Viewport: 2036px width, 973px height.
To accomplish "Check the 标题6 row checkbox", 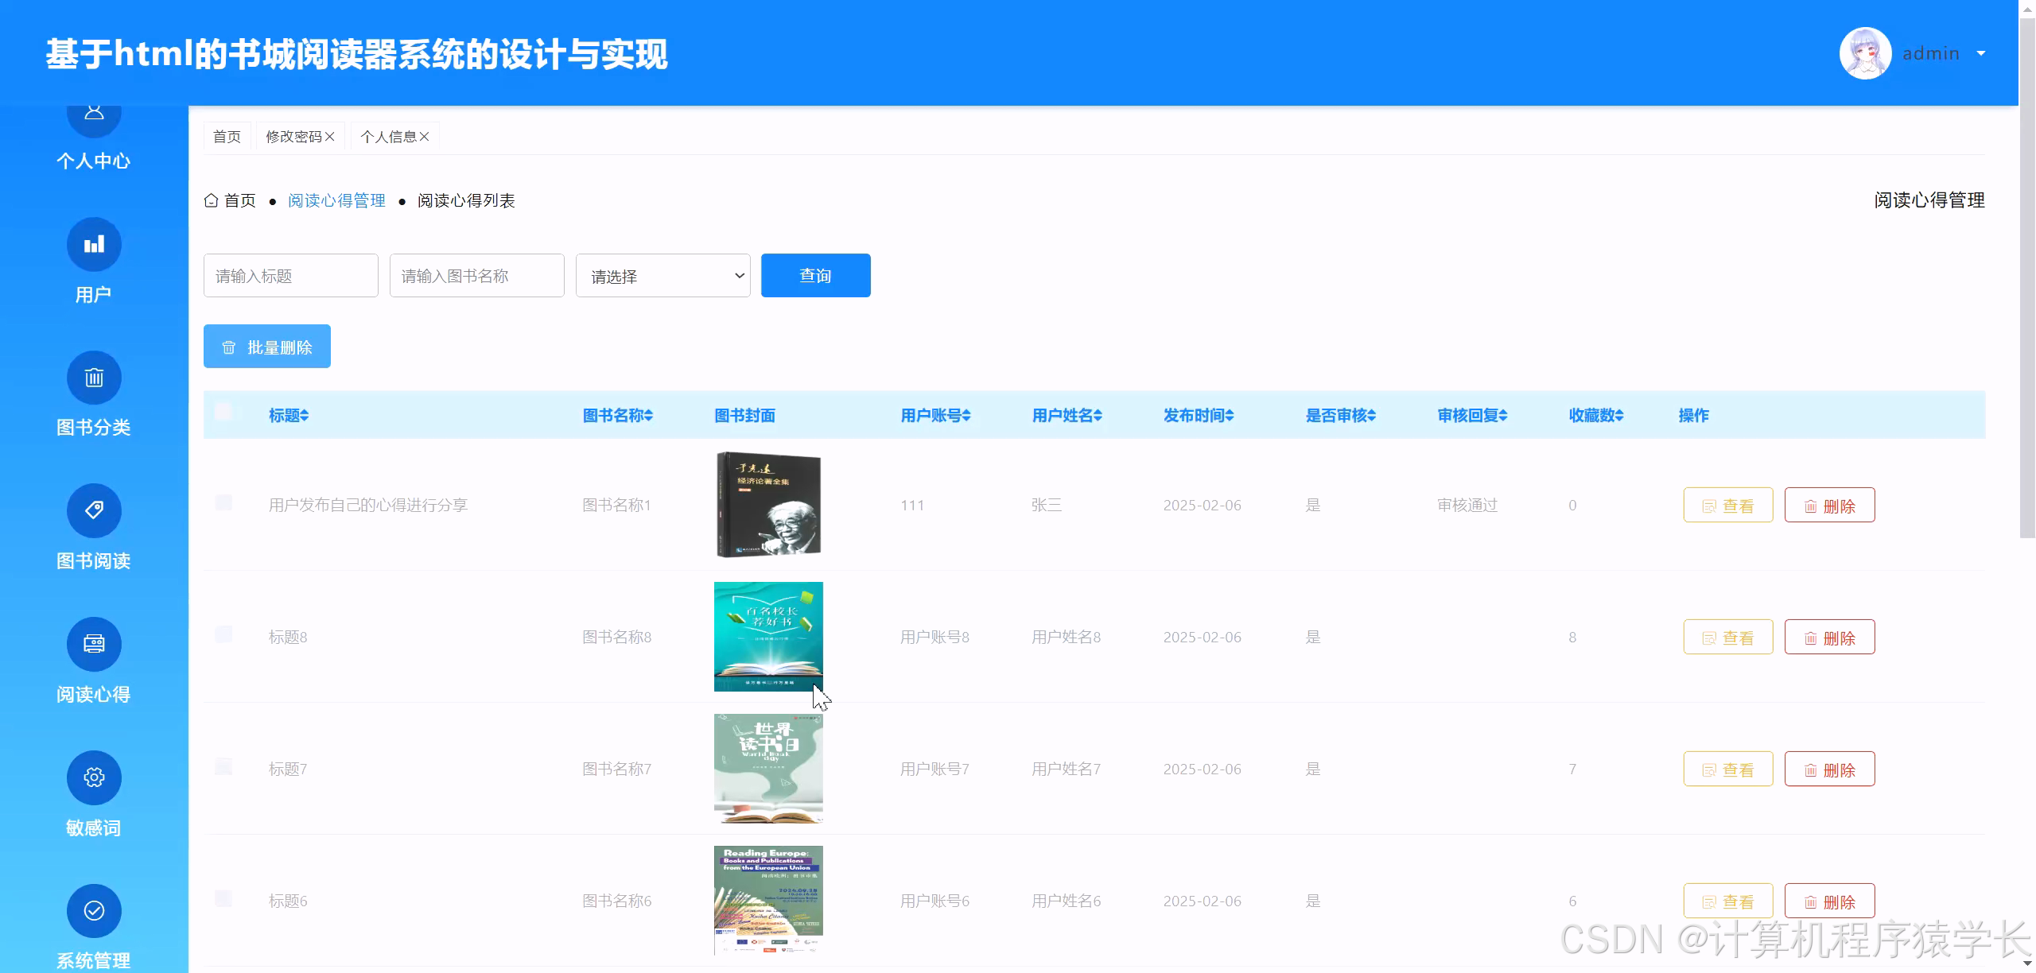I will [x=223, y=898].
